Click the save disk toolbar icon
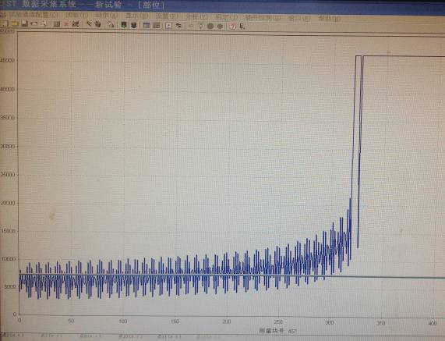The height and width of the screenshot is (341, 445). click(x=25, y=24)
